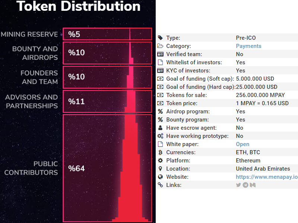
Task: Select the Mining Reserve %5 bar
Action: (x=107, y=34)
